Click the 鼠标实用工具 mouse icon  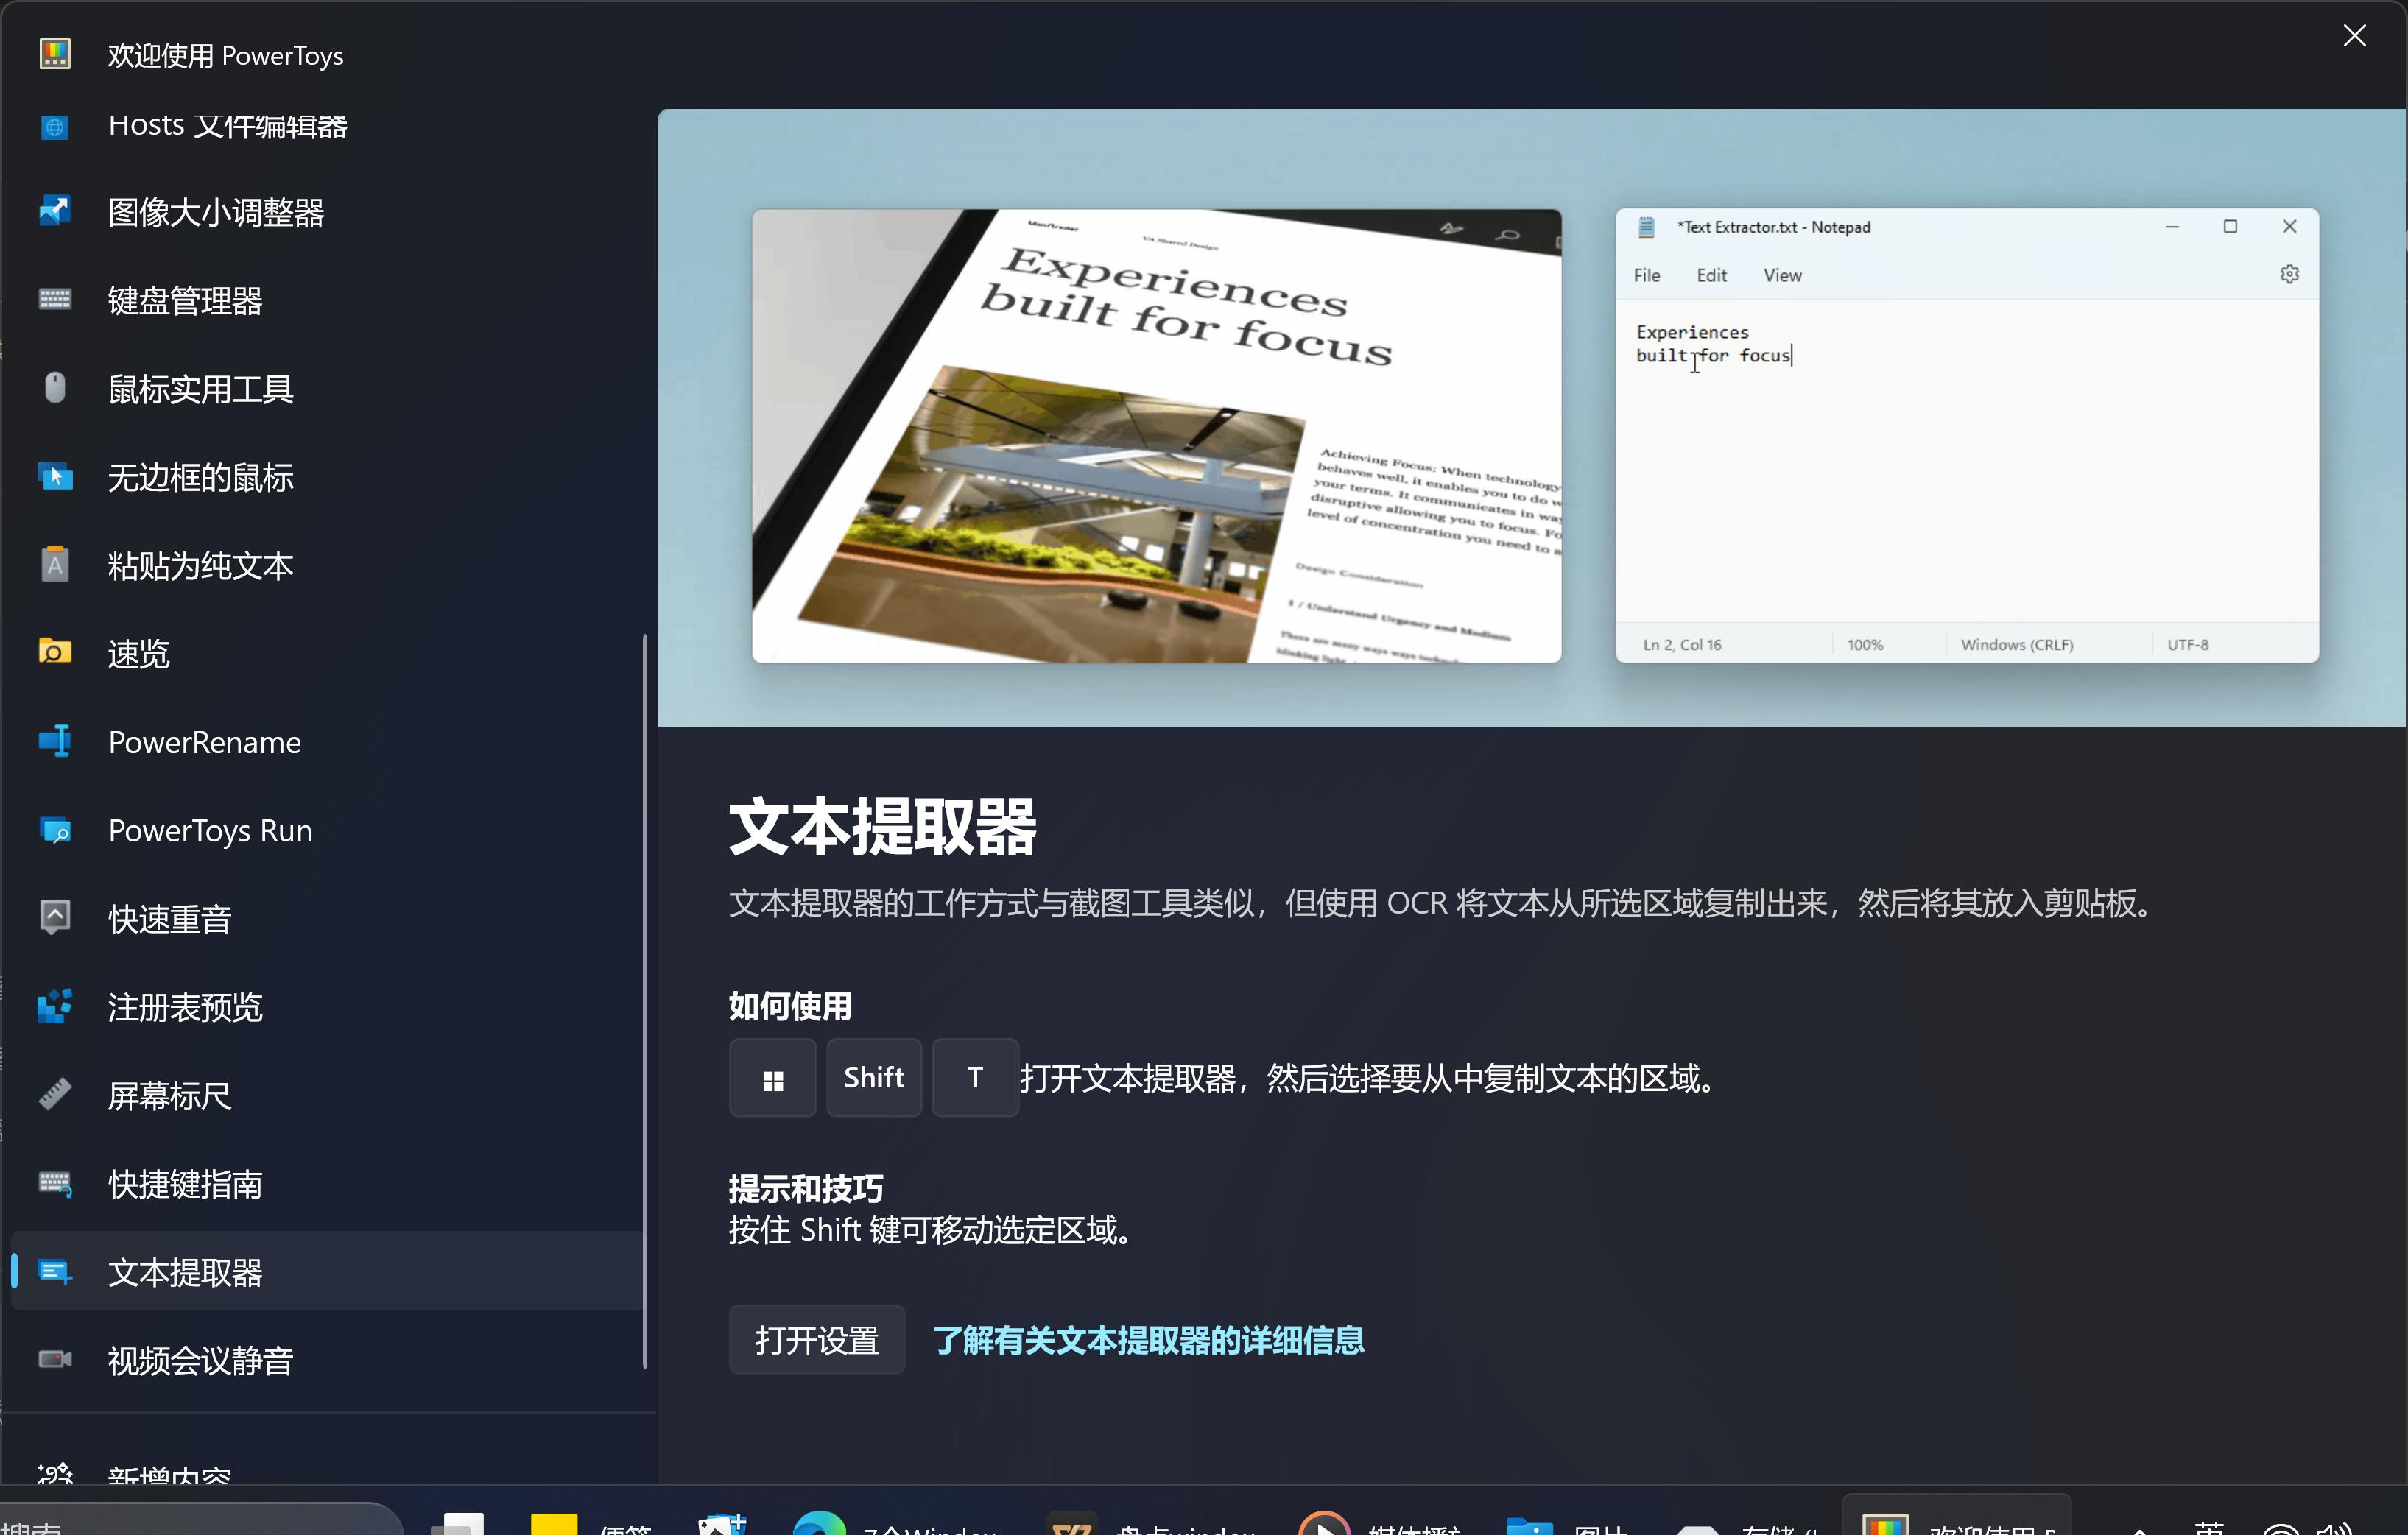coord(55,388)
